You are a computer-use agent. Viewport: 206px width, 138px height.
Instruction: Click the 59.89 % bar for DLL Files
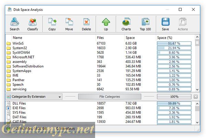point(174,103)
